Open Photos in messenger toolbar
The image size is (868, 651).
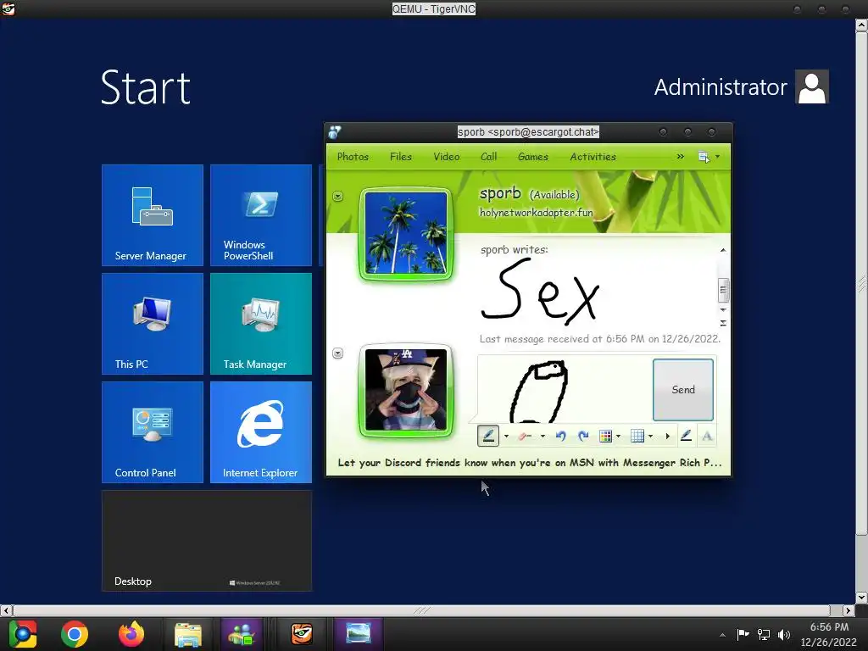(x=353, y=157)
